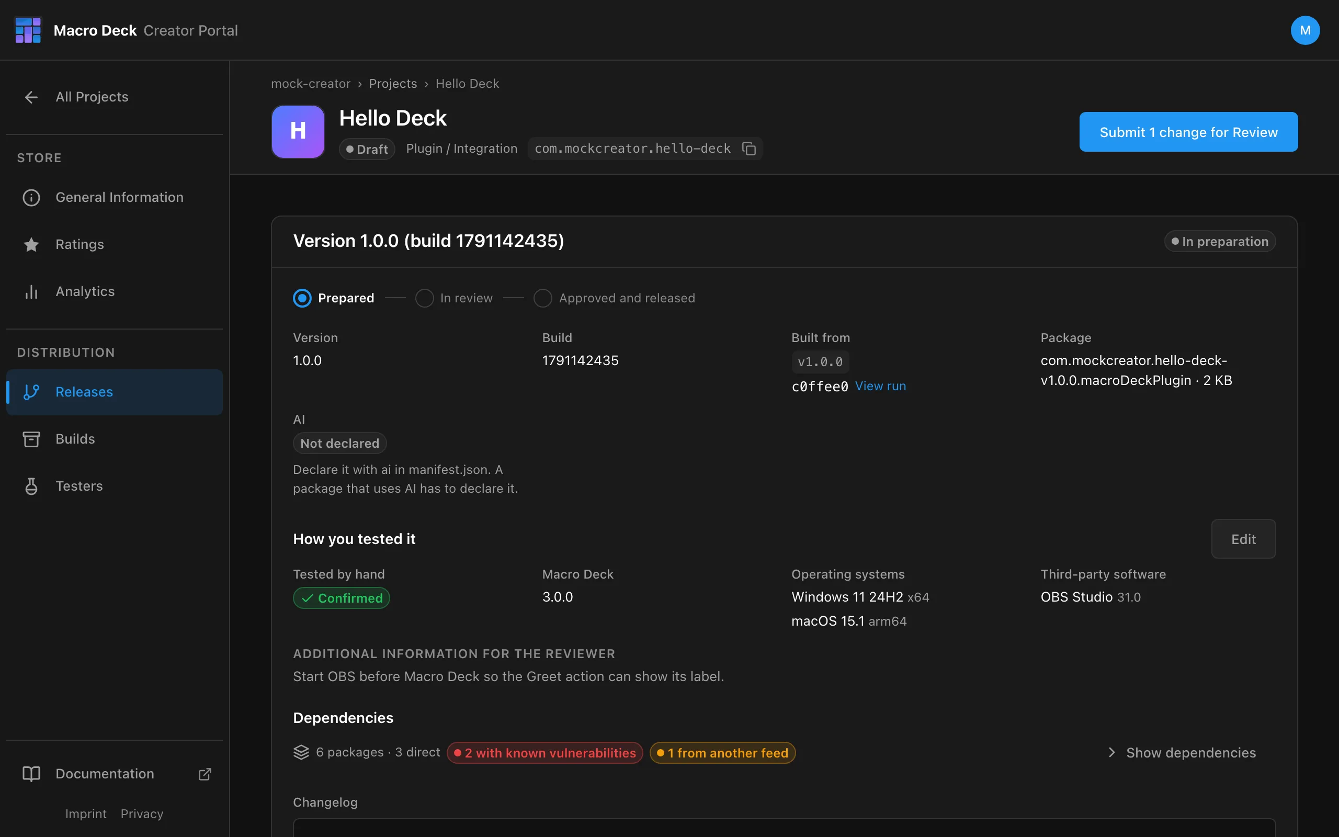The image size is (1339, 837).
Task: Click the Builds archive box icon
Action: [31, 439]
